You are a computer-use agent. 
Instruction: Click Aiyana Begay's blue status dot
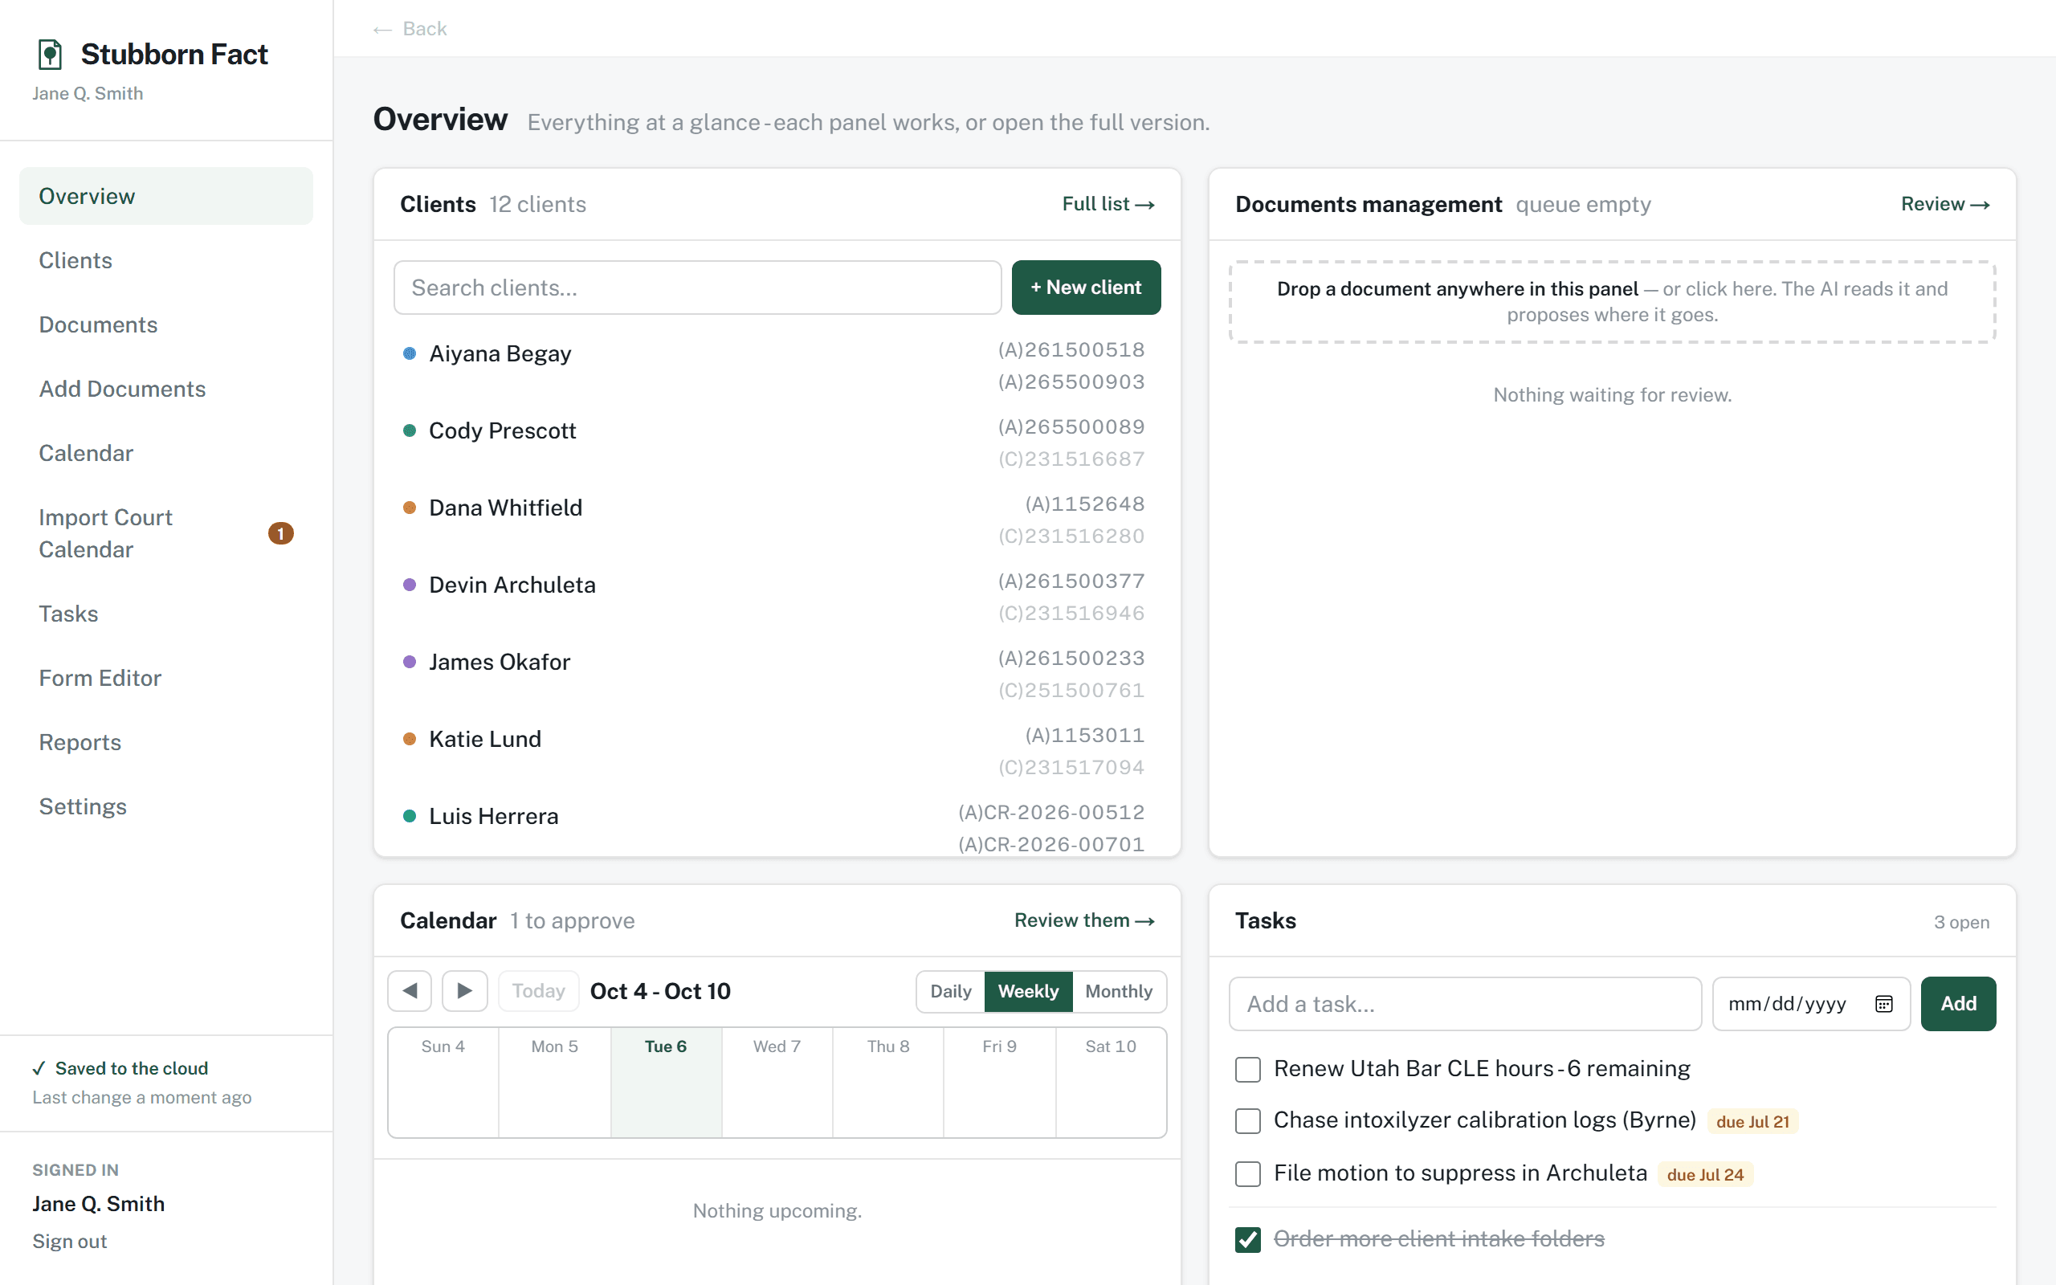click(x=410, y=353)
